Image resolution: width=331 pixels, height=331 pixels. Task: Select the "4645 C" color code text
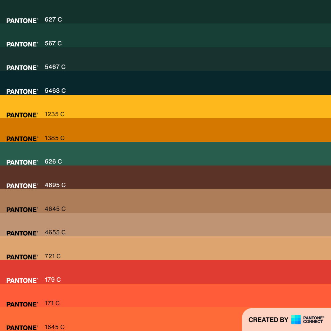pos(55,209)
